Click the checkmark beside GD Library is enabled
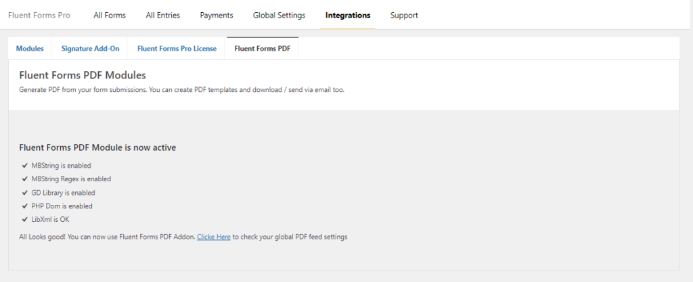The width and height of the screenshot is (693, 282). click(24, 193)
